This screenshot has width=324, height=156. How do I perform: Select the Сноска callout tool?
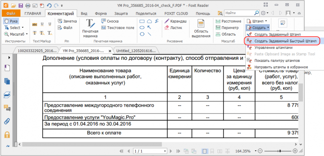coord(110,21)
